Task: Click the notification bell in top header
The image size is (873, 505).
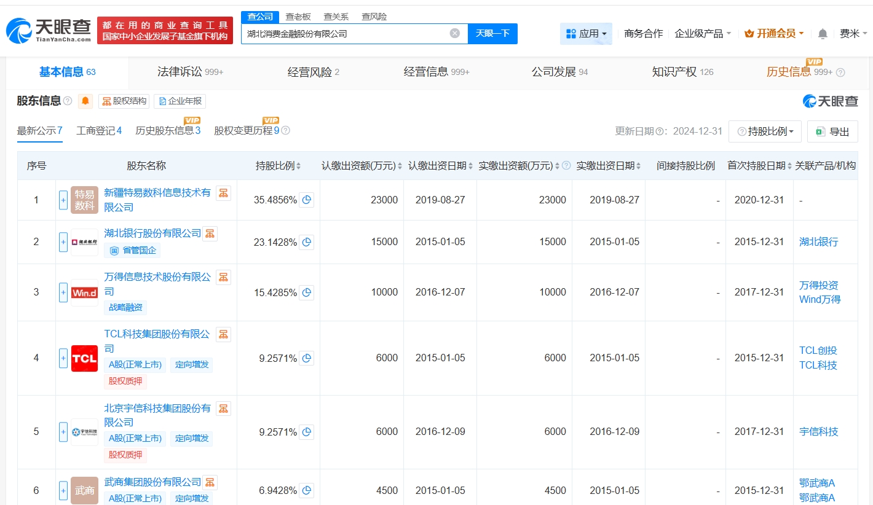Action: (x=823, y=34)
